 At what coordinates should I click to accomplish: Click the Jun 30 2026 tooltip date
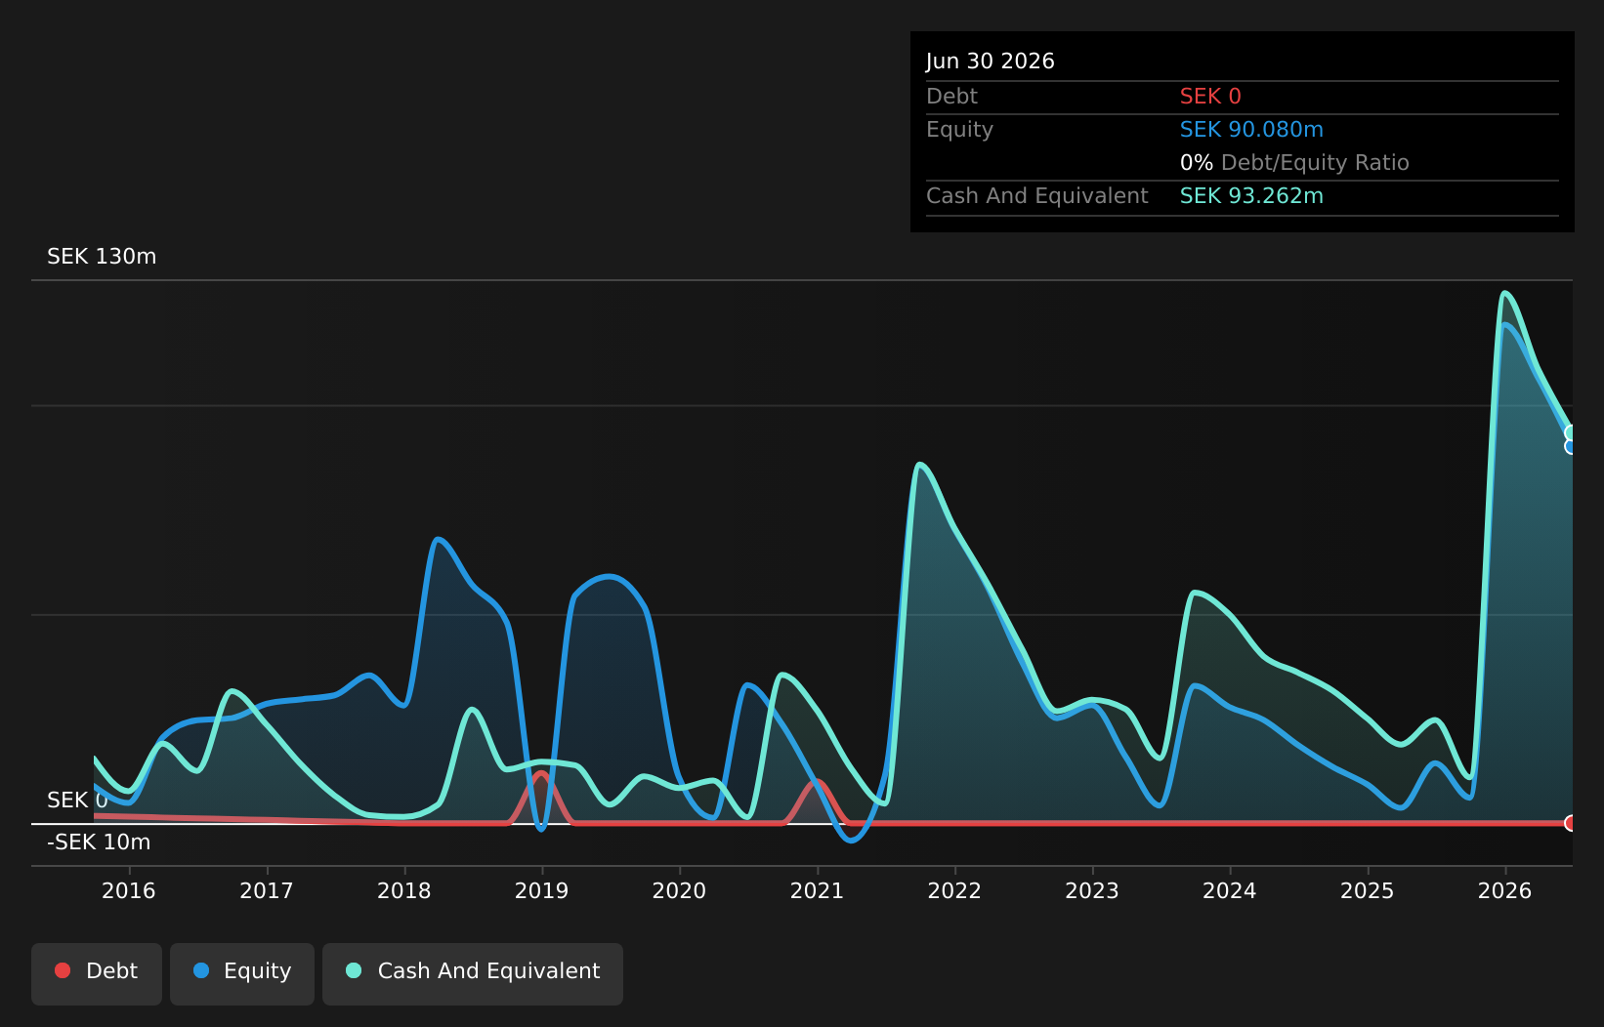pyautogui.click(x=991, y=62)
